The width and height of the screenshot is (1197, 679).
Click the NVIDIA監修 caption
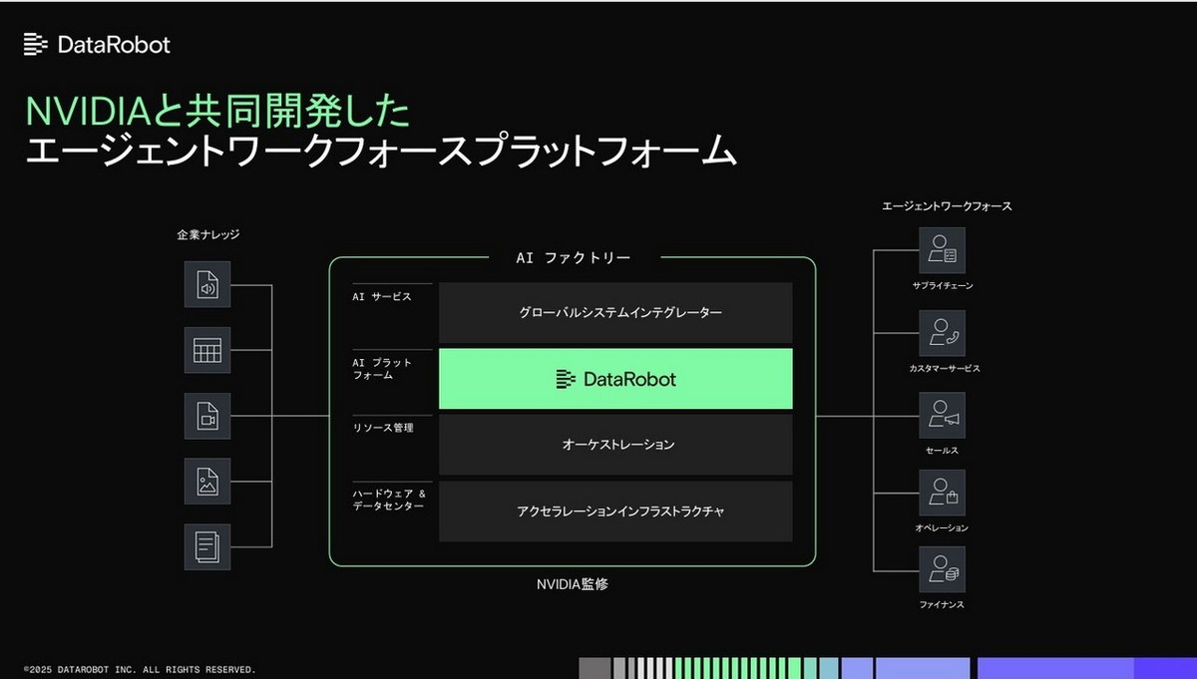tap(573, 585)
